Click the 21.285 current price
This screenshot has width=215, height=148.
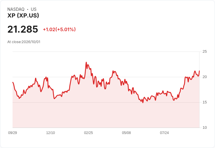pyautogui.click(x=23, y=29)
